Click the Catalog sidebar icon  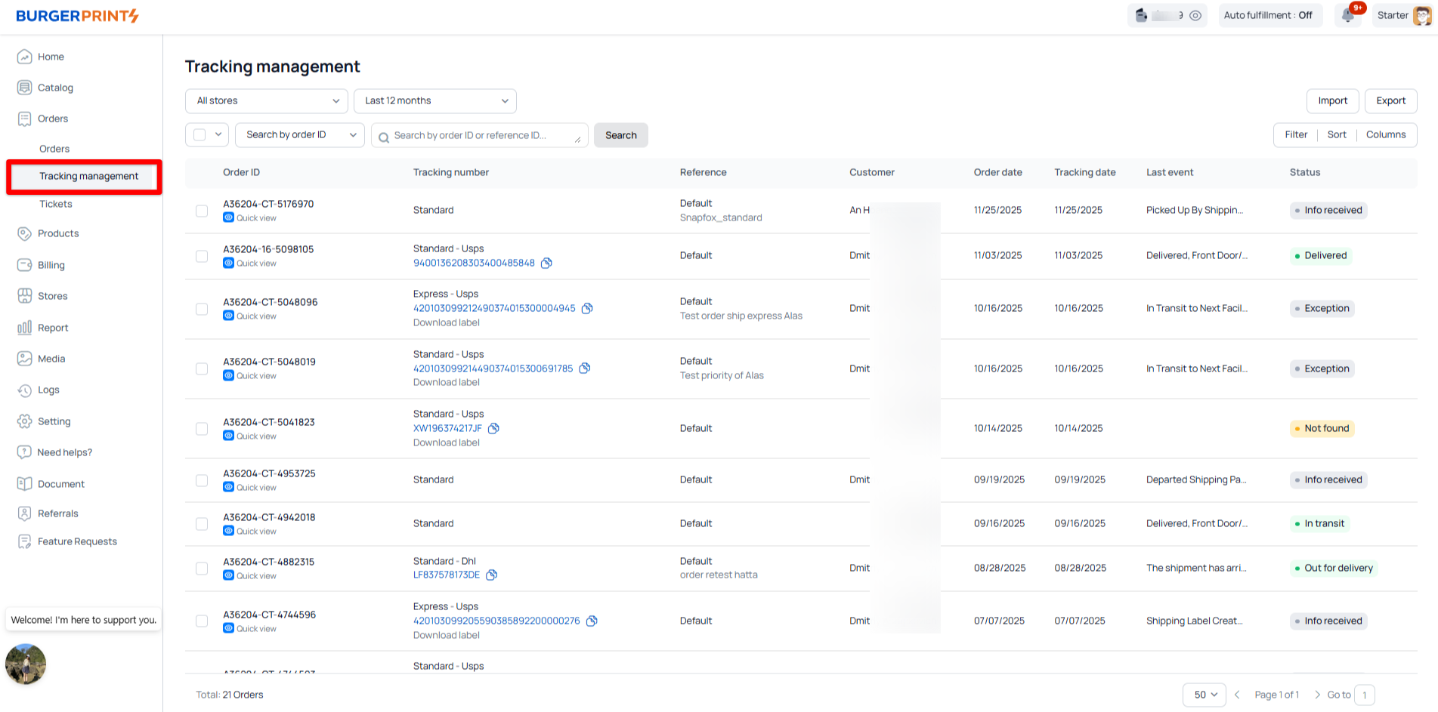click(x=24, y=88)
